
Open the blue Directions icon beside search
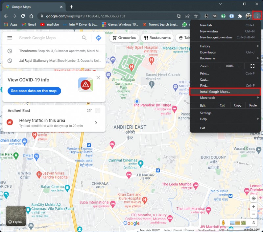coord(98,38)
